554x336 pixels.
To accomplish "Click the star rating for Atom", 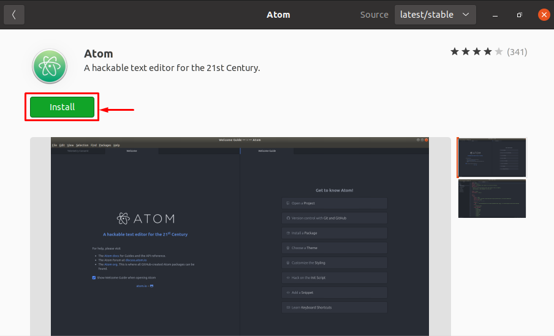I will coord(476,52).
